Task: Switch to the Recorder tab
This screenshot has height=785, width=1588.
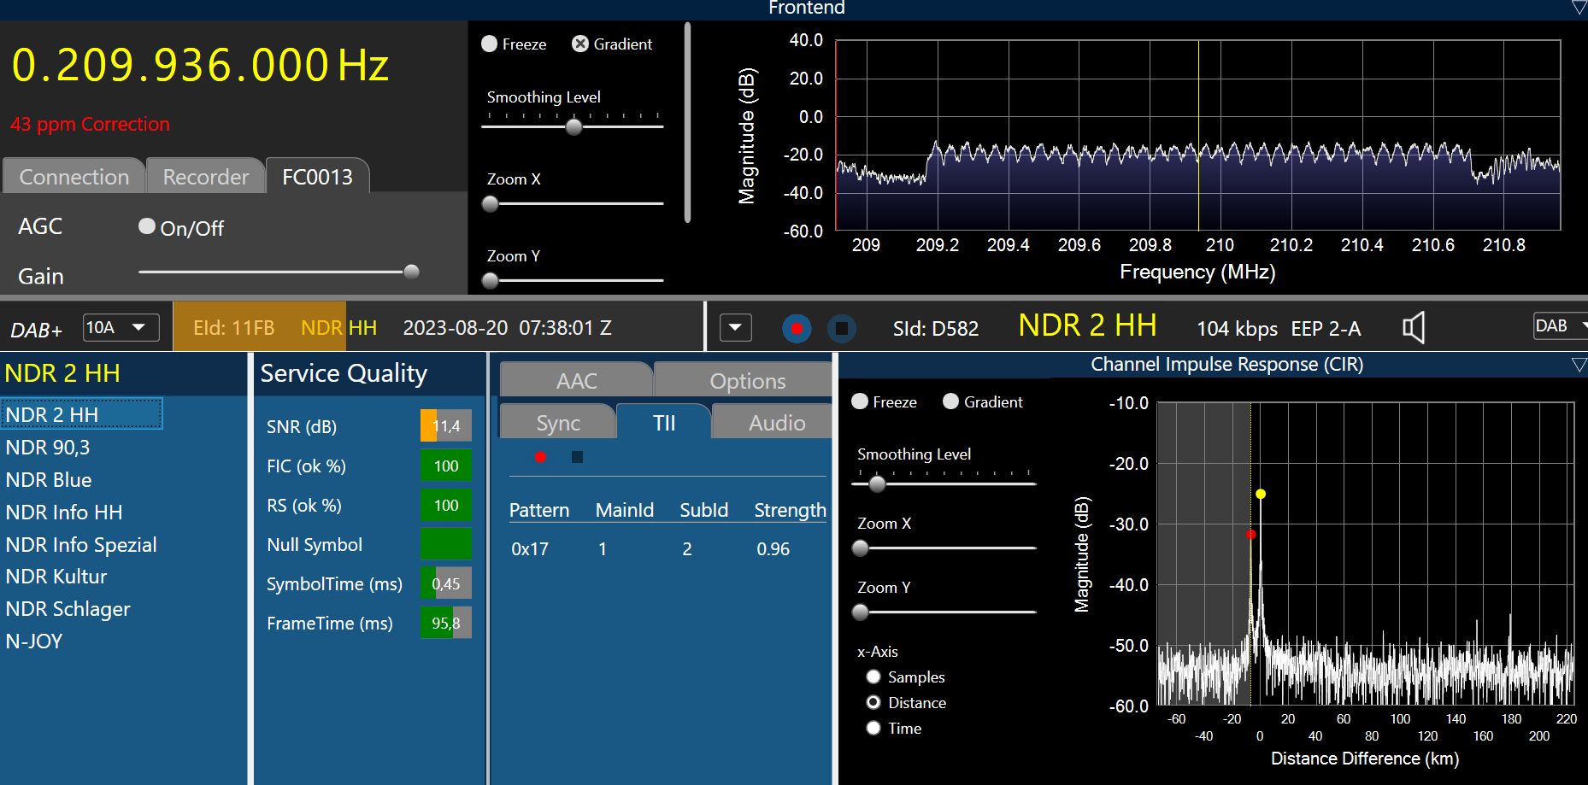Action: click(205, 177)
